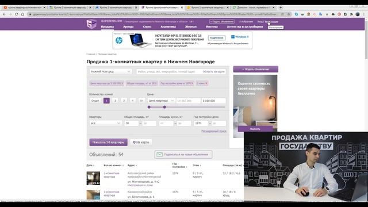Switch to the fifth browser tab
Image resolution: width=368 pixels, height=207 pixels.
[207, 7]
